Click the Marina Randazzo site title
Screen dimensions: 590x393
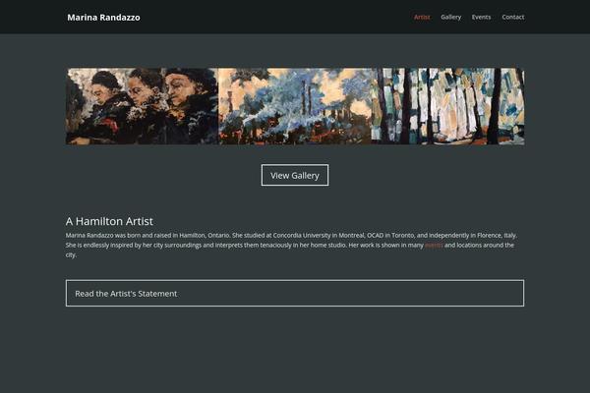103,18
